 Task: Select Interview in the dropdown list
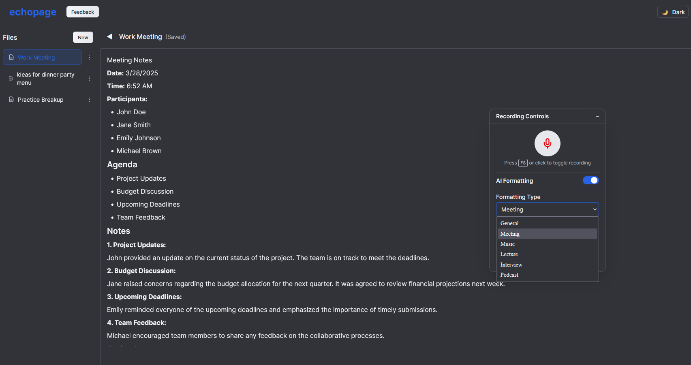point(511,265)
